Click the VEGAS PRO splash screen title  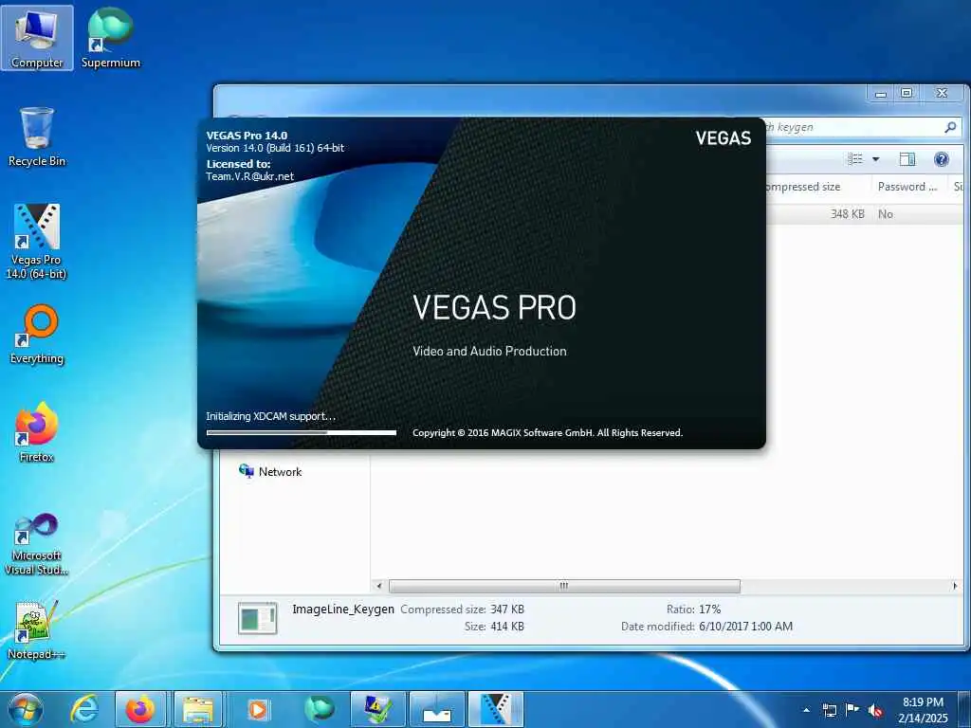[494, 308]
